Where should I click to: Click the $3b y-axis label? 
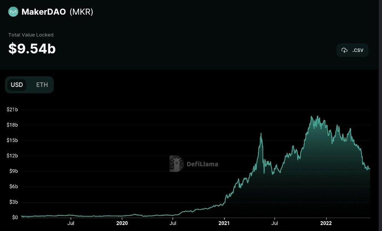pos(14,202)
